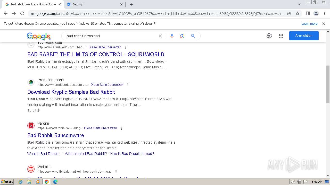Screen dimensions: 330x185
Task: Go forward with the forward arrow
Action: pos(14,13)
